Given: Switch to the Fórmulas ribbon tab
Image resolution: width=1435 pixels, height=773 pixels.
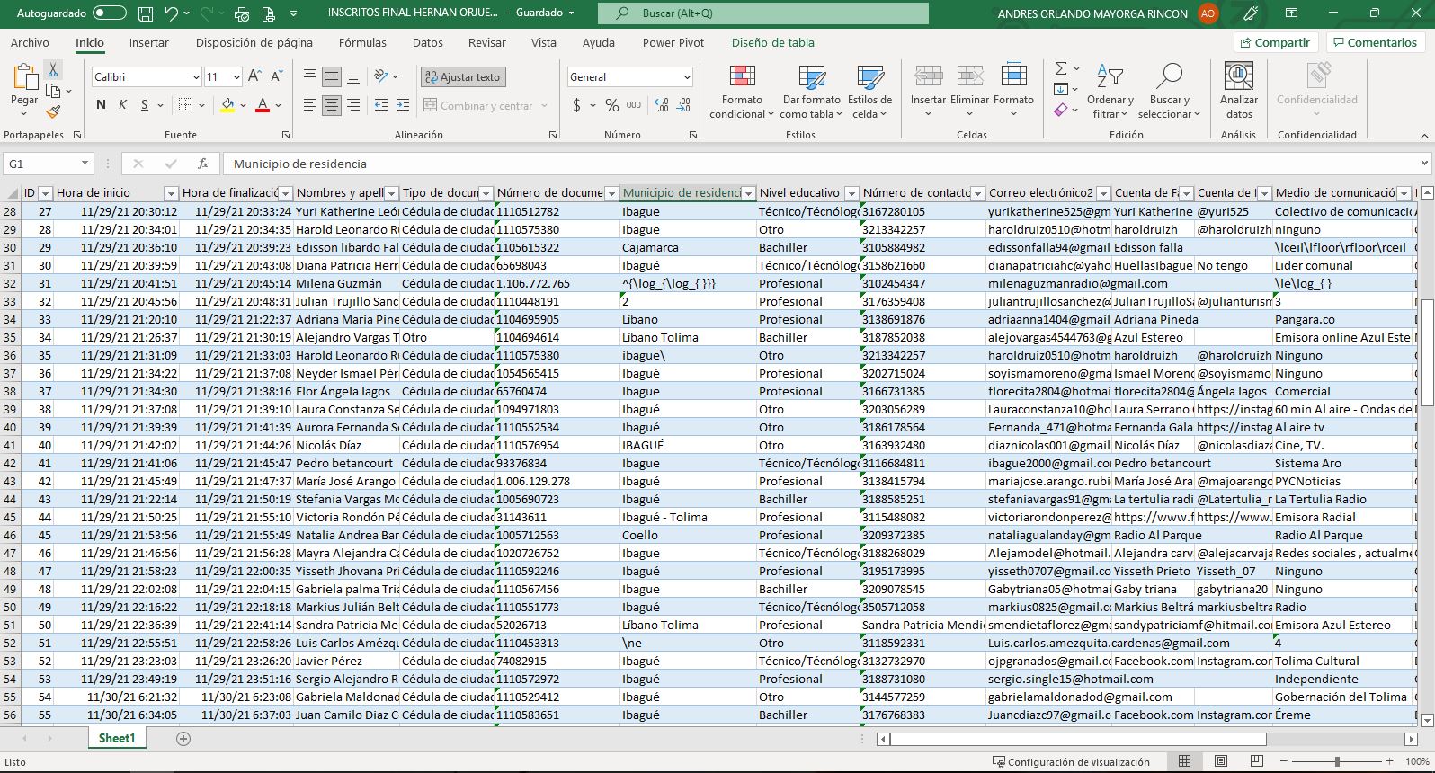Looking at the screenshot, I should pos(362,42).
